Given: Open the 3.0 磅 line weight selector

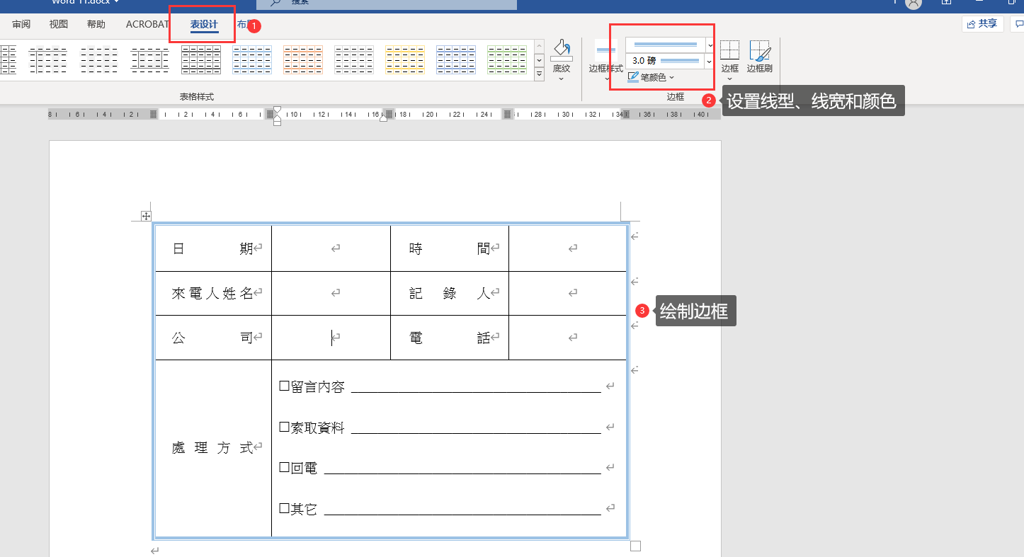Looking at the screenshot, I should coord(669,61).
